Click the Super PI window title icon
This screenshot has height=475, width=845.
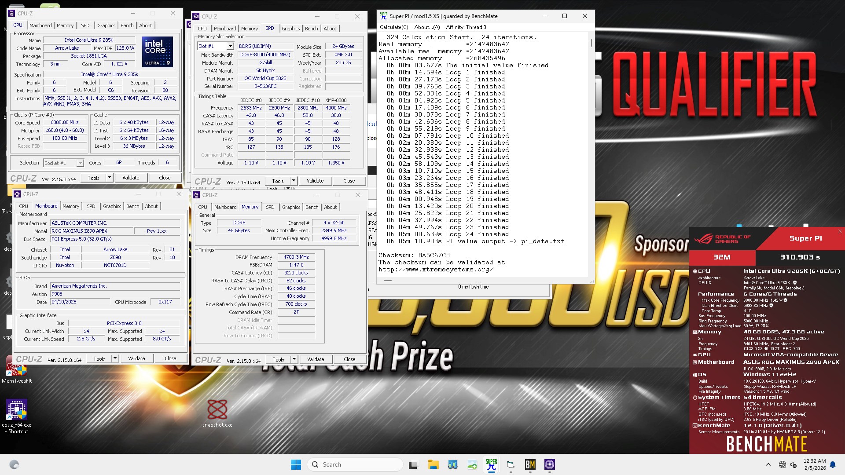(384, 16)
